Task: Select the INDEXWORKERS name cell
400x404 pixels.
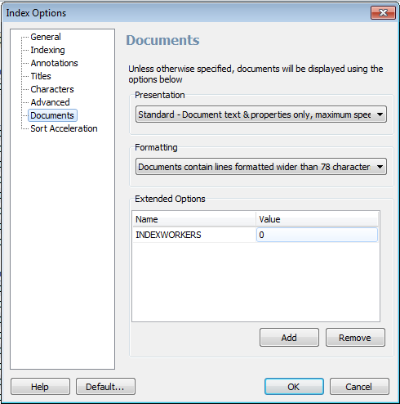Action: pos(194,235)
